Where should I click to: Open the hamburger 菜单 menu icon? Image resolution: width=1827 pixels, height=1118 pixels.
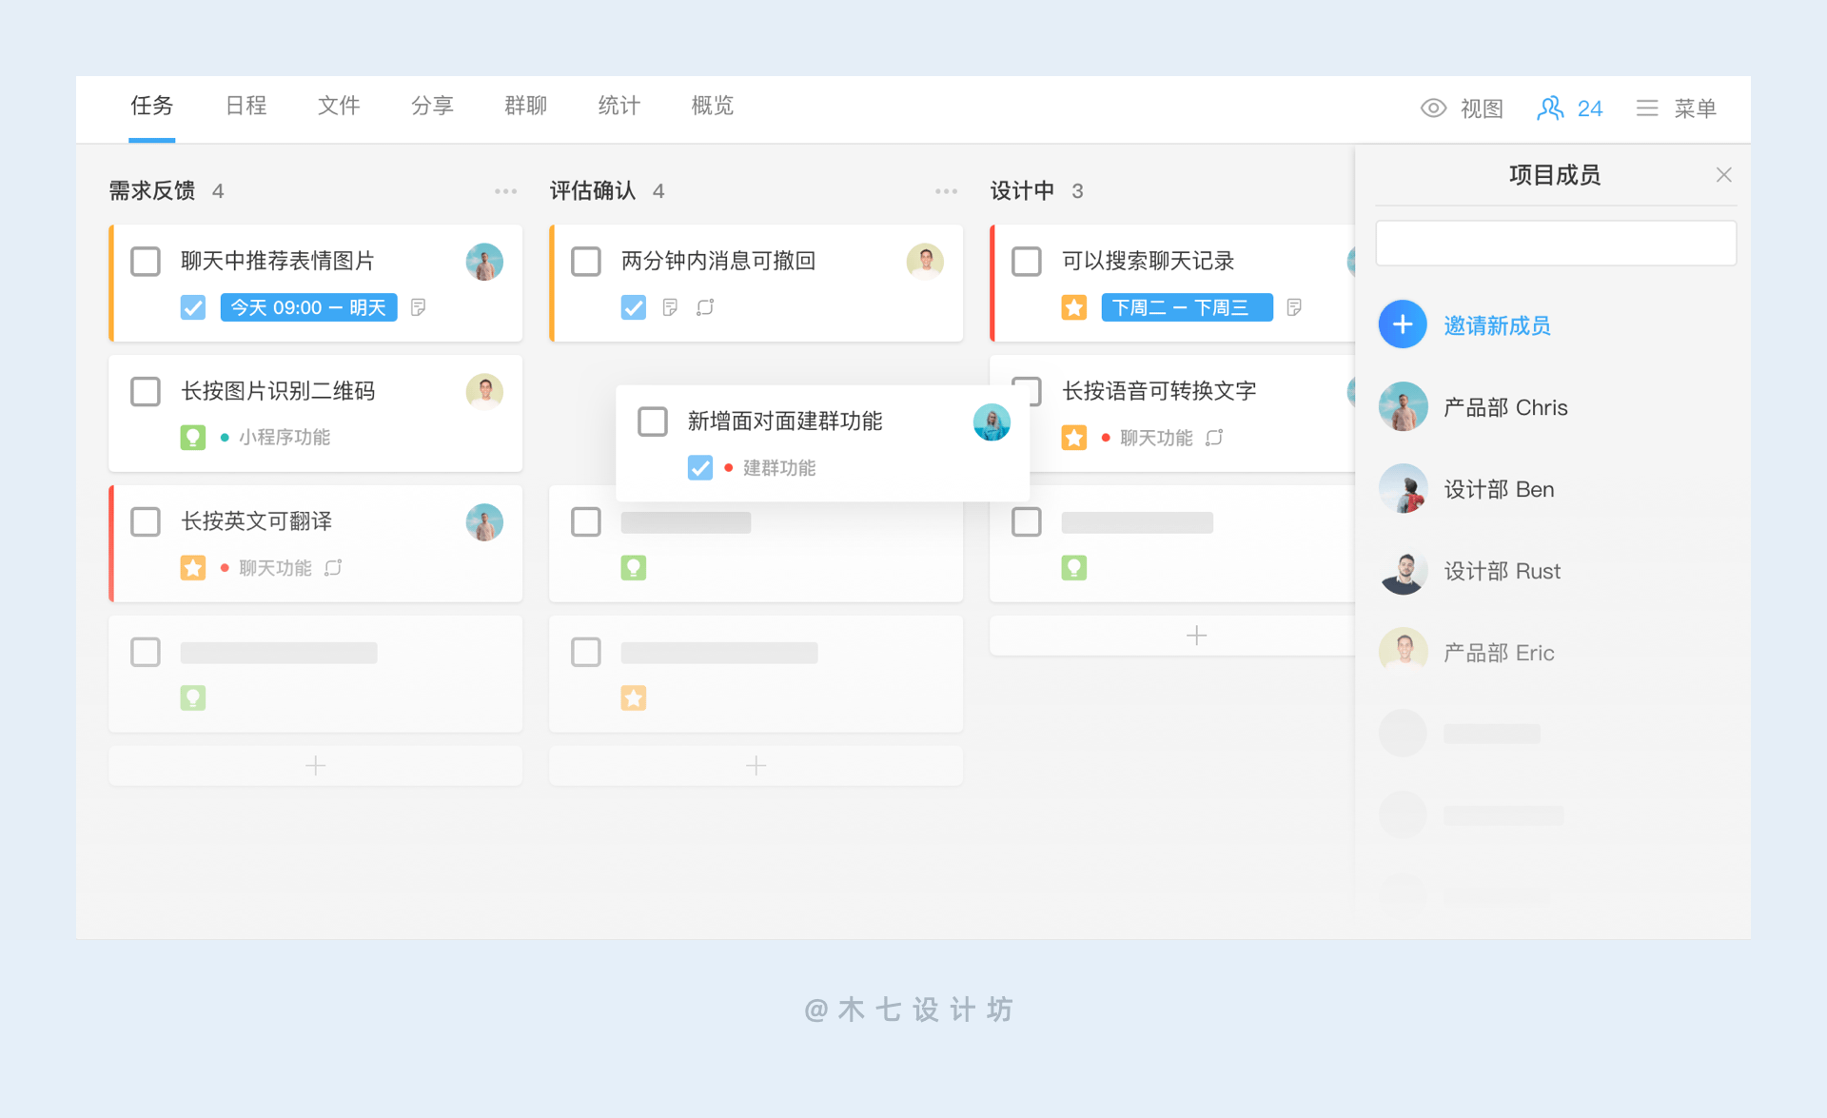1647,108
